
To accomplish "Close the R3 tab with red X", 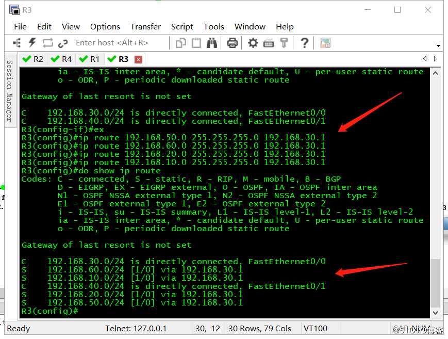I will [x=138, y=59].
